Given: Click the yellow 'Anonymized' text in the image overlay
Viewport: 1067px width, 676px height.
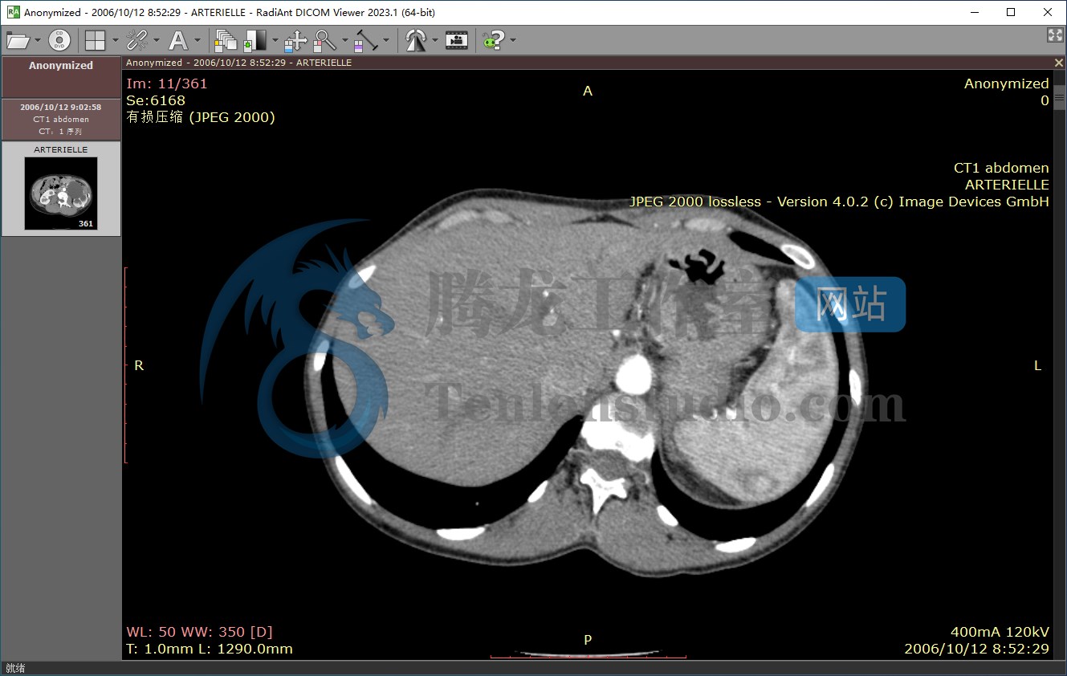Looking at the screenshot, I should pos(1006,83).
